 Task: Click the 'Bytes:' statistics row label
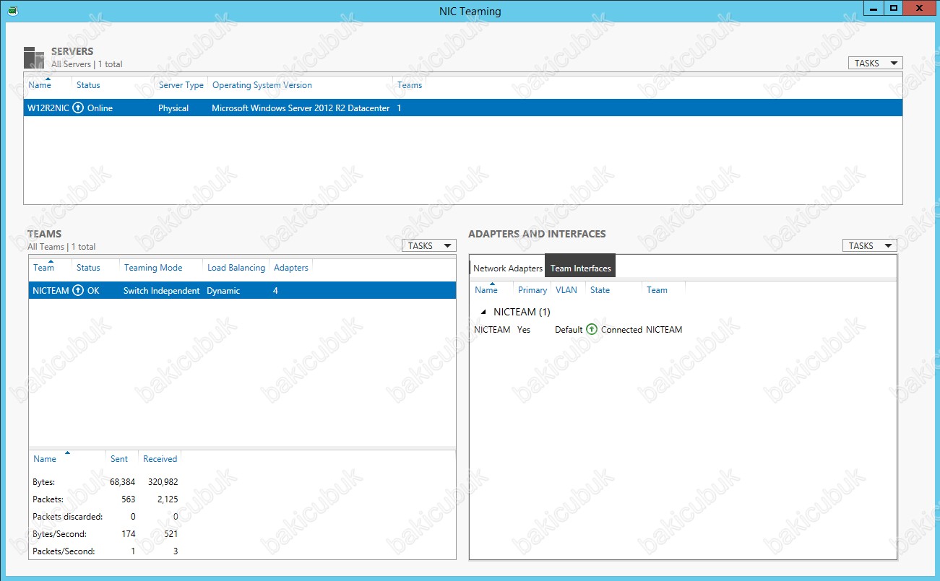point(44,482)
